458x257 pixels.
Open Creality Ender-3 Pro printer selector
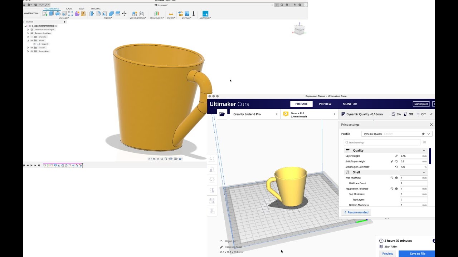(x=255, y=114)
